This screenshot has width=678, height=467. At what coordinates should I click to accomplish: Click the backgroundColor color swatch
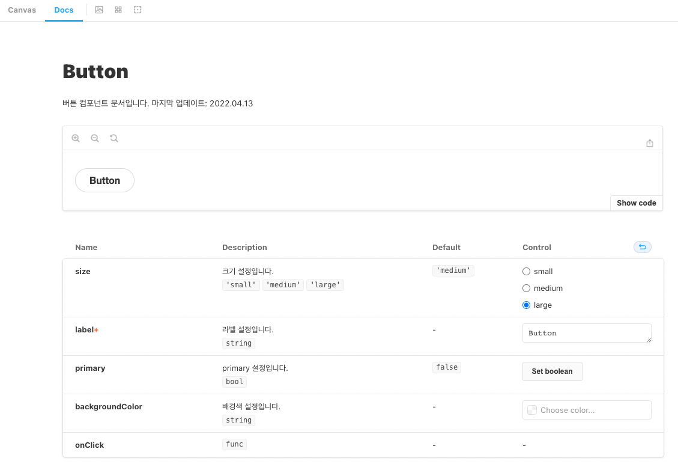click(532, 410)
